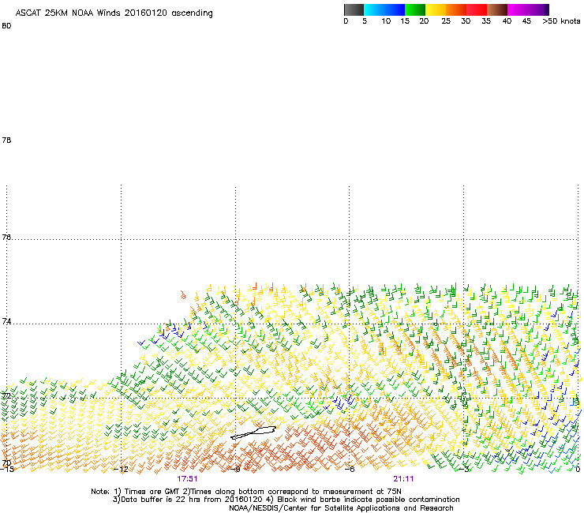Click the '72' latitude axis label
The height and width of the screenshot is (513, 584).
[x=6, y=395]
